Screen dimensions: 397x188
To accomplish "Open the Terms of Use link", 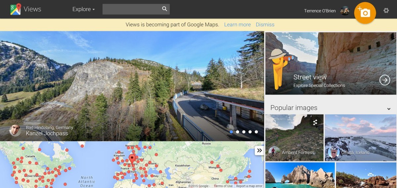I will [223, 186].
